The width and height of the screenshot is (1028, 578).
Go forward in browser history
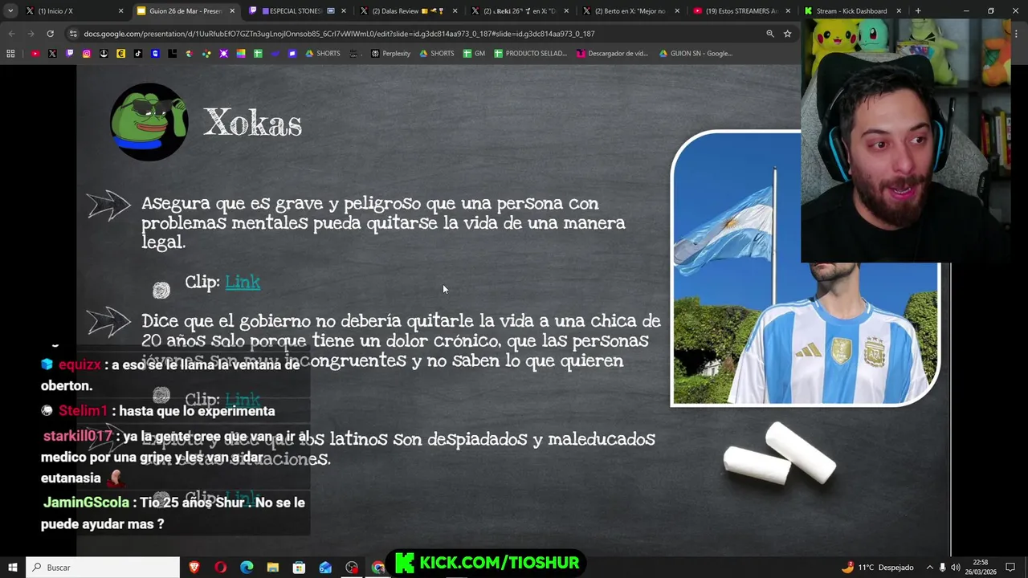coord(31,34)
